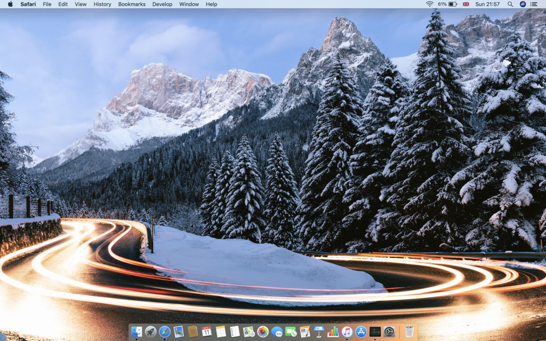Viewport: 546px width, 341px height.
Task: Open the View menu
Action: [x=81, y=4]
